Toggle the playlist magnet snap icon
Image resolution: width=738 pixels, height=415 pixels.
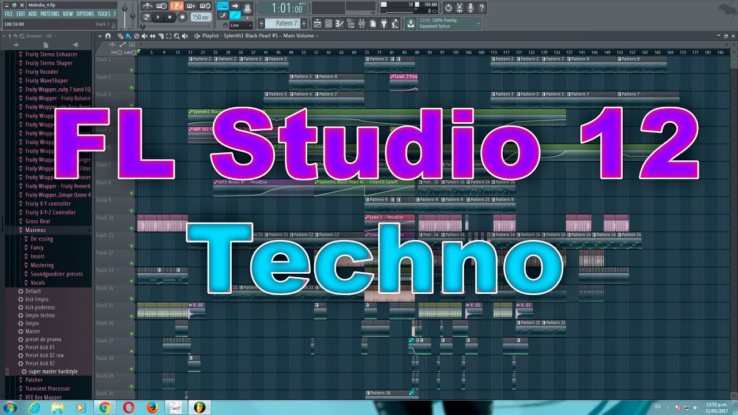[x=108, y=36]
